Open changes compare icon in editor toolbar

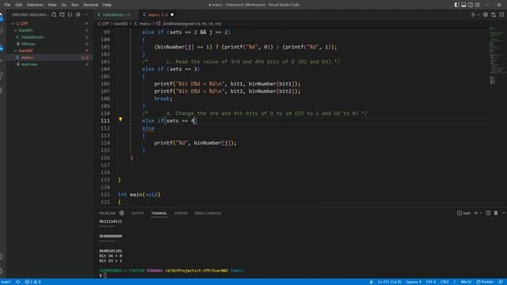494,14
